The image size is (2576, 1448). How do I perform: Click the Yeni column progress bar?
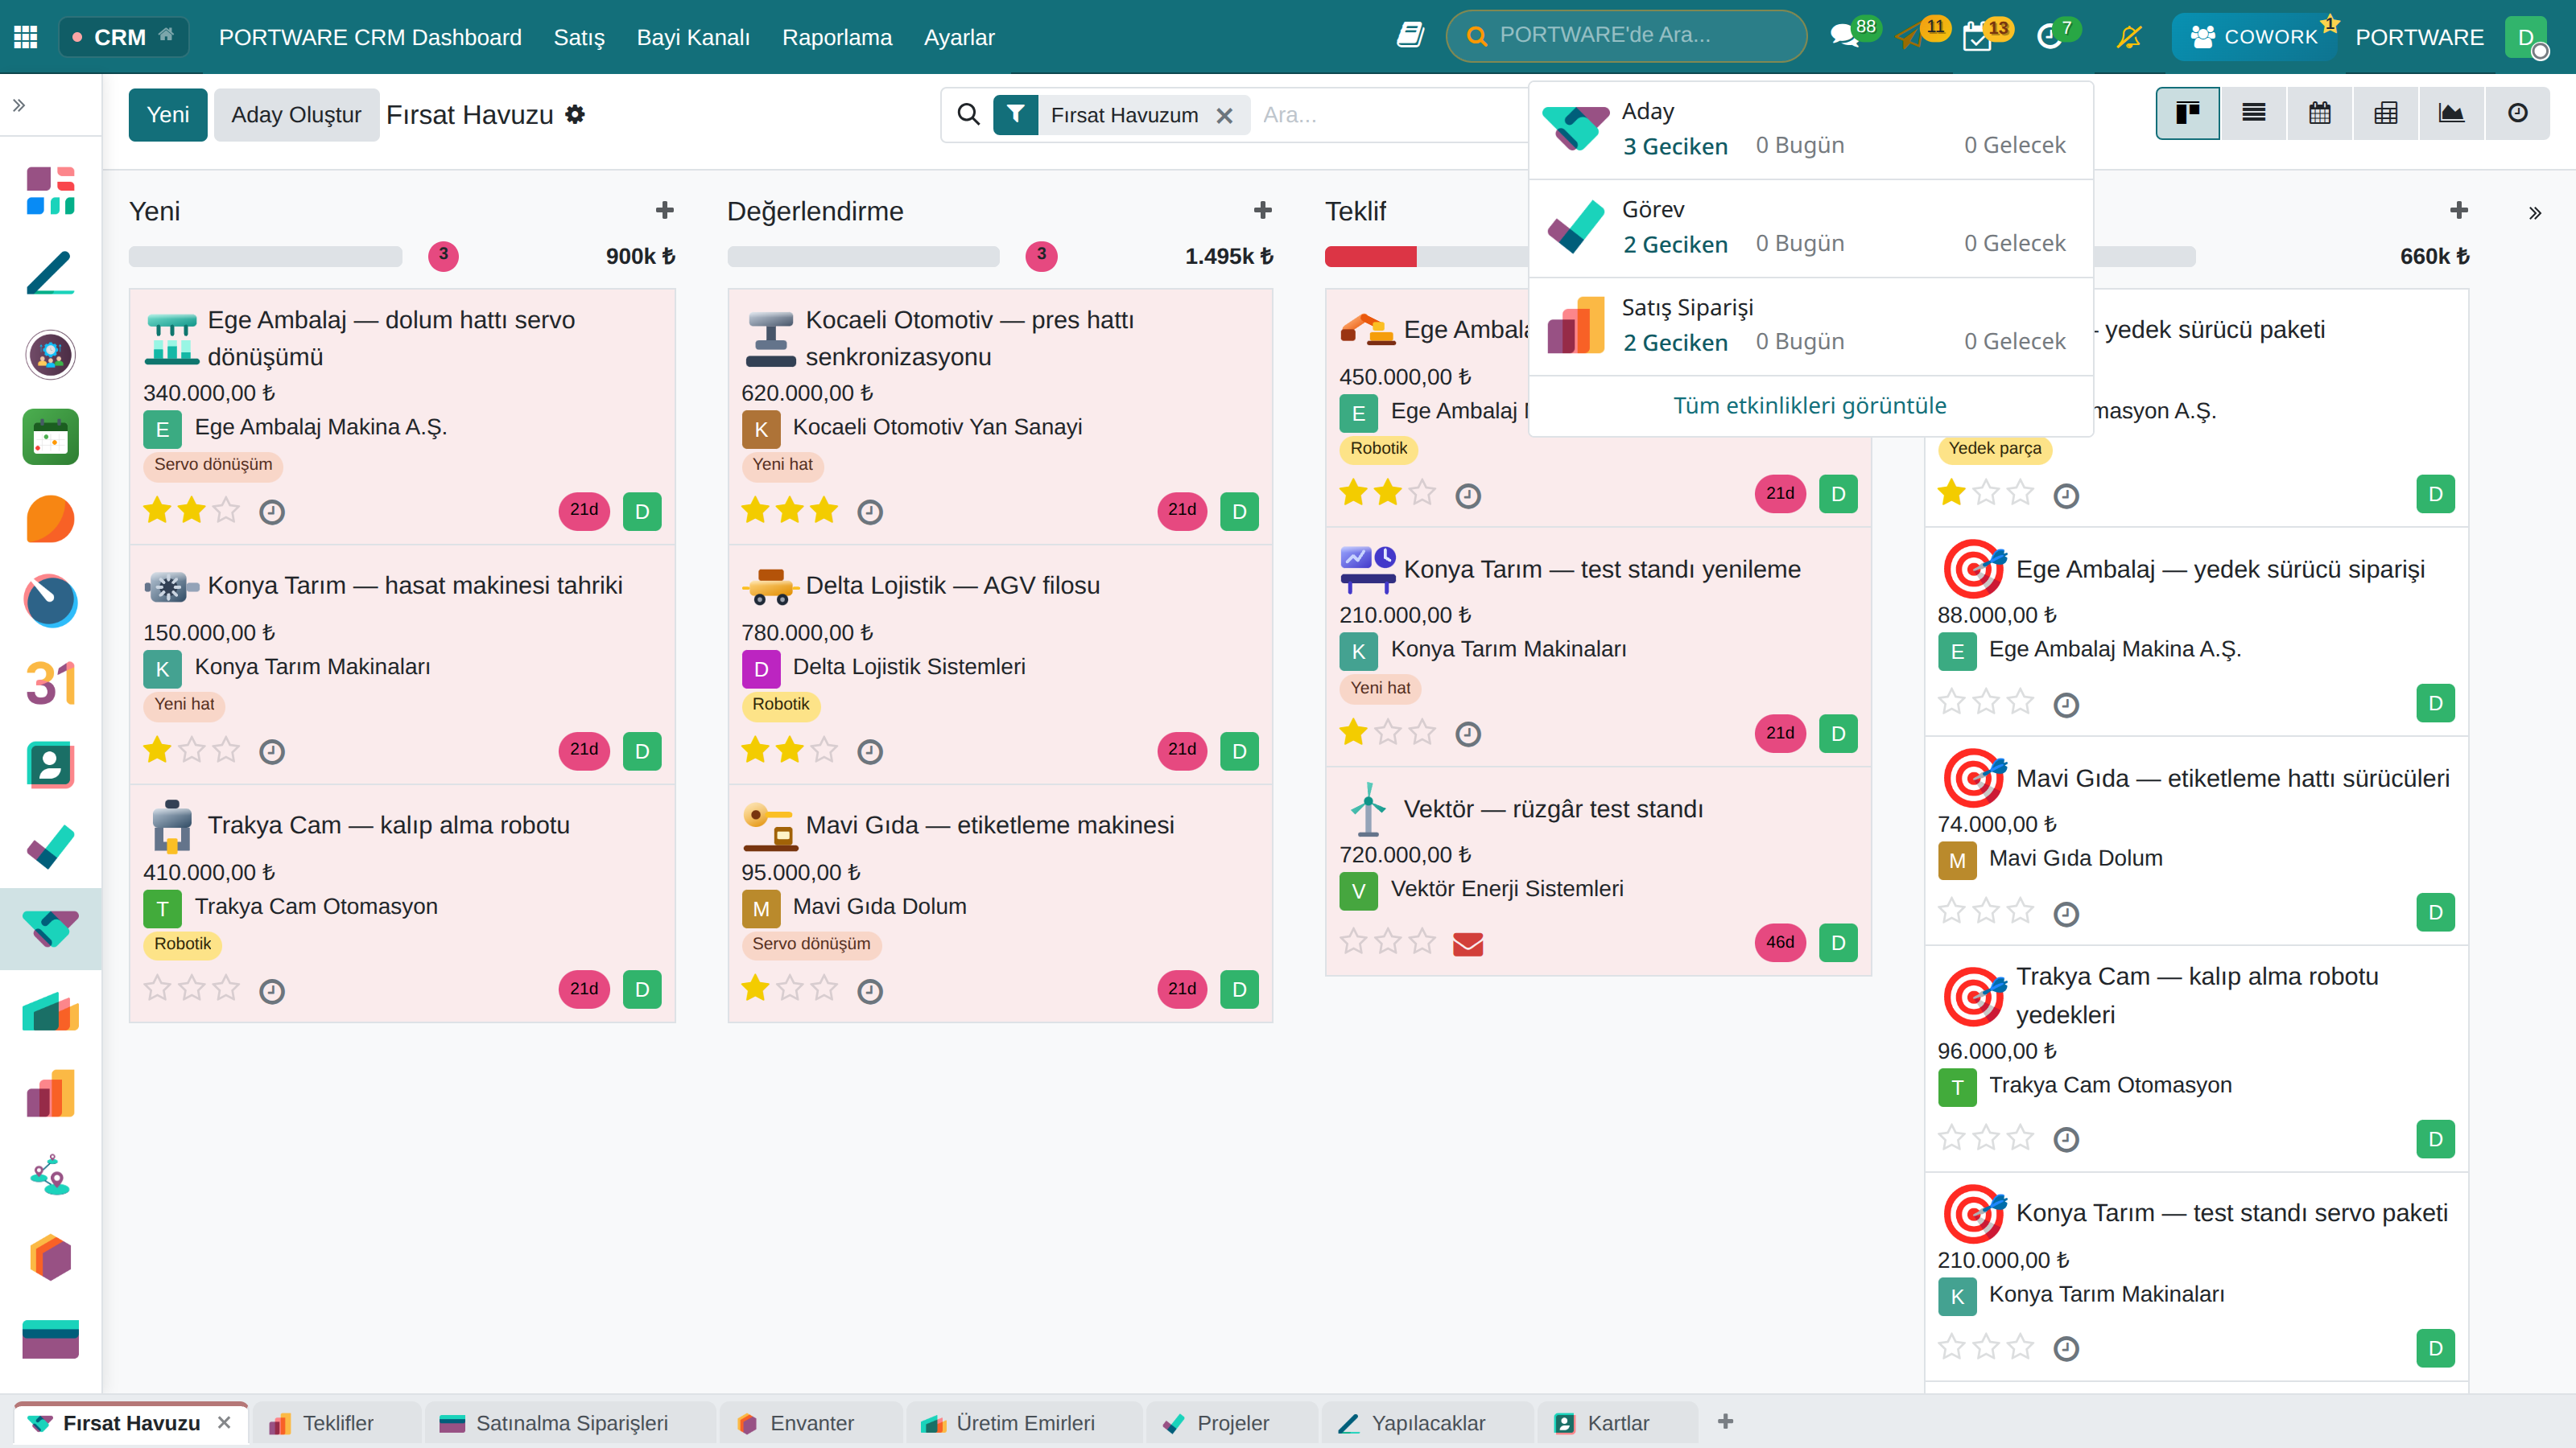265,257
